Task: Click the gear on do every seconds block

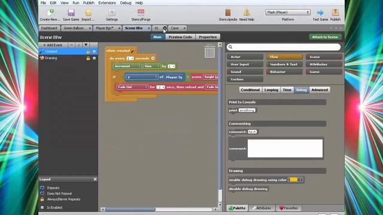Action: (x=153, y=59)
